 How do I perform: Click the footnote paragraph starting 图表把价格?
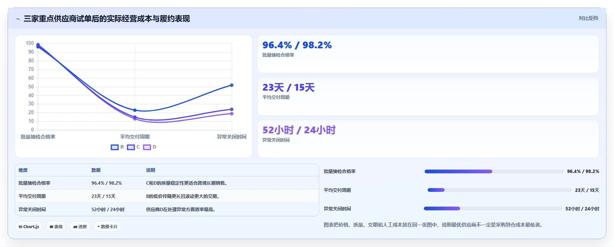click(x=434, y=225)
